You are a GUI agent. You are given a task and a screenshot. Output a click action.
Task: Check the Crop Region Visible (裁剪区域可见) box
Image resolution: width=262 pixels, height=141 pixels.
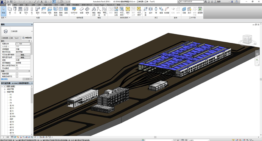17,77
